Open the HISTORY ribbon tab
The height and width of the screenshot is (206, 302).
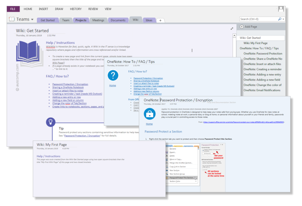76,9
